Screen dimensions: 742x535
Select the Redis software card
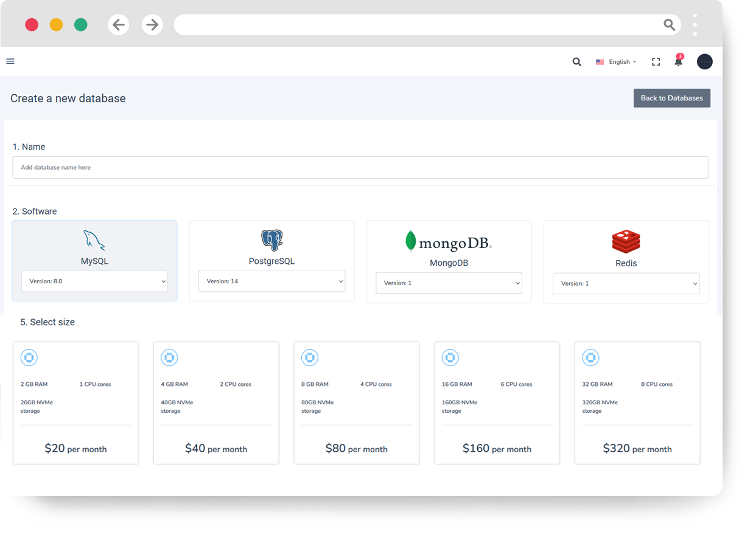(x=626, y=252)
